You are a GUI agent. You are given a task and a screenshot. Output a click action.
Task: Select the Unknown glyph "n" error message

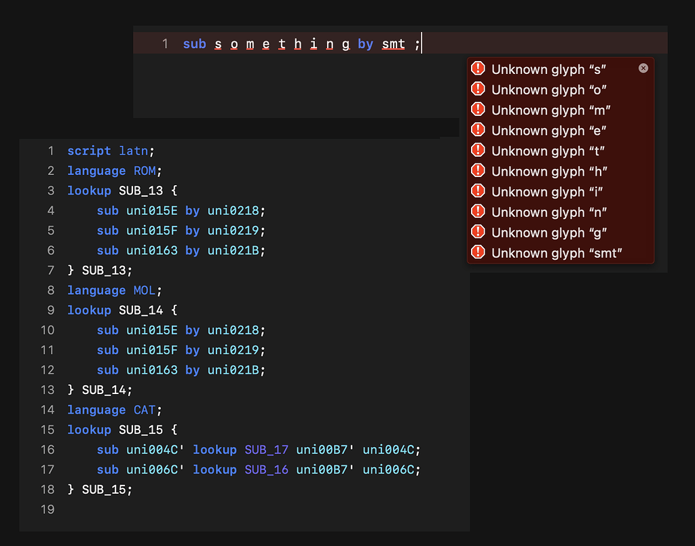click(x=549, y=212)
